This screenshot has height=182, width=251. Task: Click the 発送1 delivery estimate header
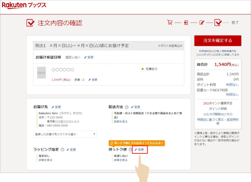[109, 45]
